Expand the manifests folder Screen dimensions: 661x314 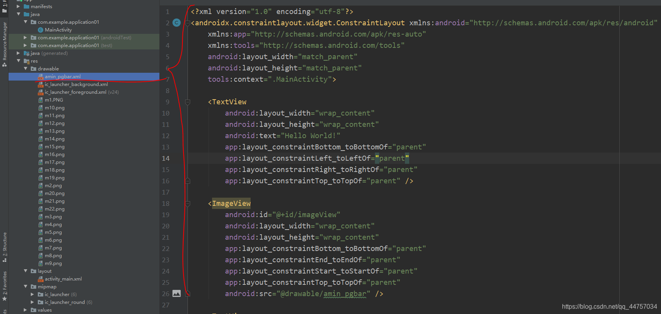click(18, 7)
